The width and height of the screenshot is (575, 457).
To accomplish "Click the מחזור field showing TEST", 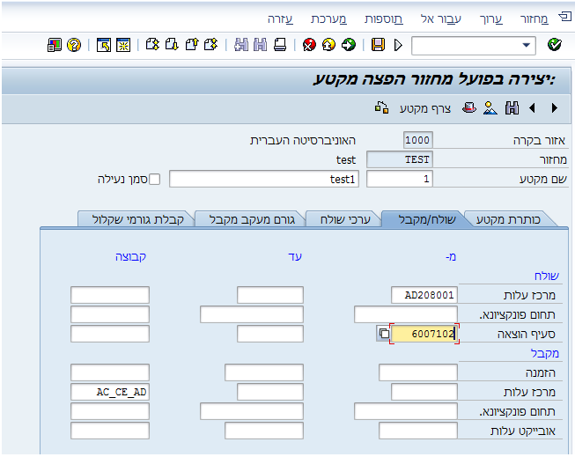I will click(400, 159).
